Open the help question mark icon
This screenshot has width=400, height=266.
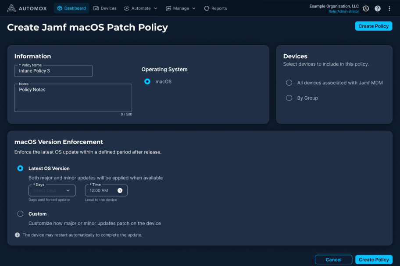coord(378,8)
